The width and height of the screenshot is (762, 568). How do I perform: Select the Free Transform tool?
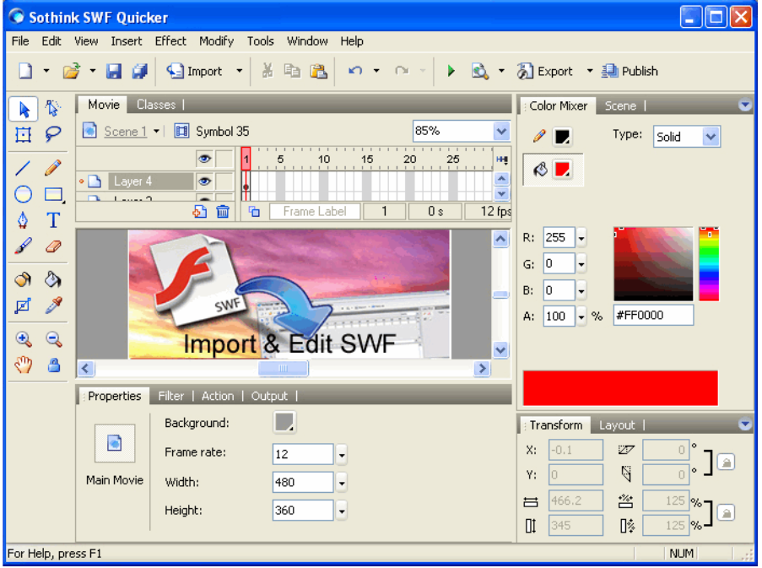click(x=24, y=134)
